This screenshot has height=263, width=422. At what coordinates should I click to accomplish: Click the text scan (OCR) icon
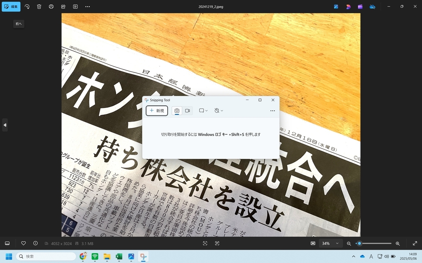217,243
